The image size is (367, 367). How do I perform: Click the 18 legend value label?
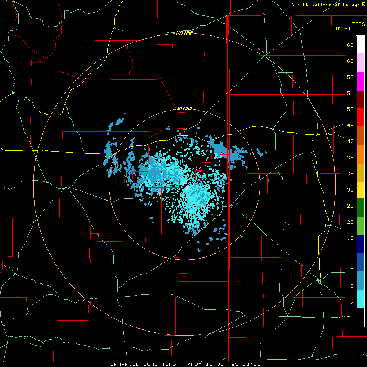click(x=350, y=238)
